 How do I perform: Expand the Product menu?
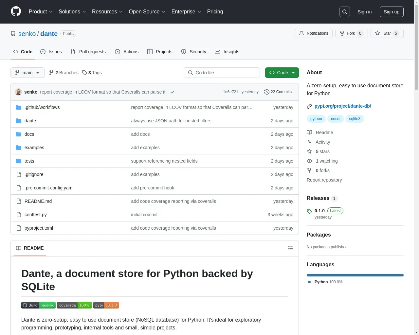[41, 12]
